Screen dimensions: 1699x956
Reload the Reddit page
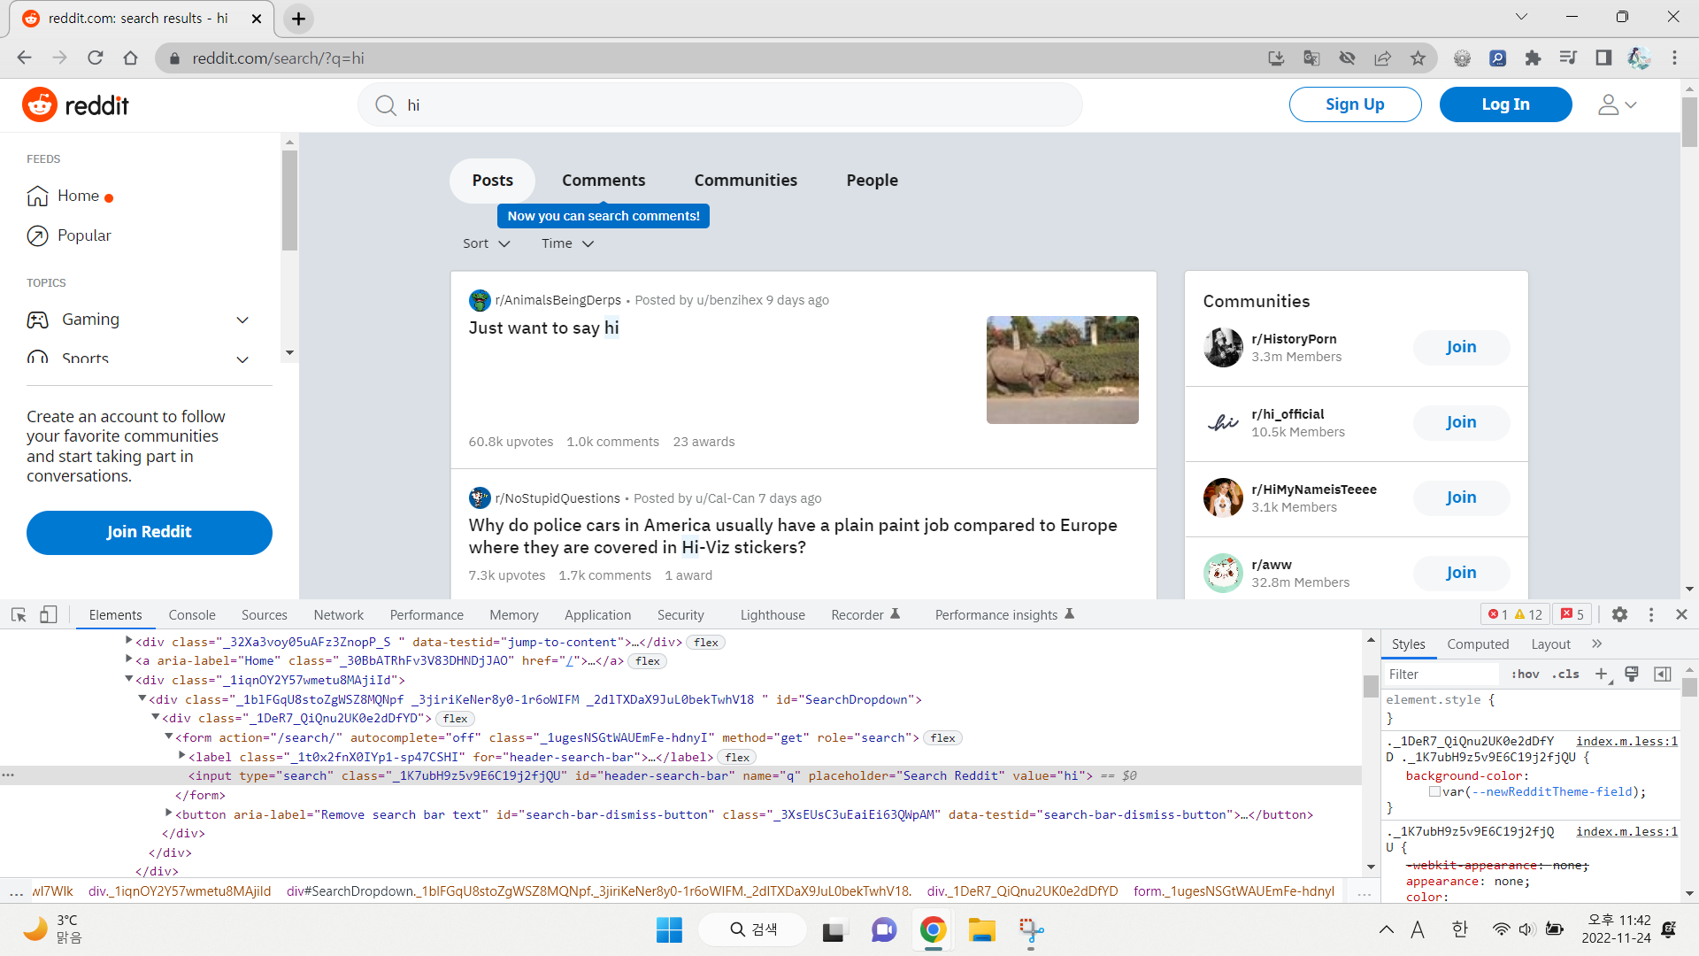pyautogui.click(x=95, y=58)
